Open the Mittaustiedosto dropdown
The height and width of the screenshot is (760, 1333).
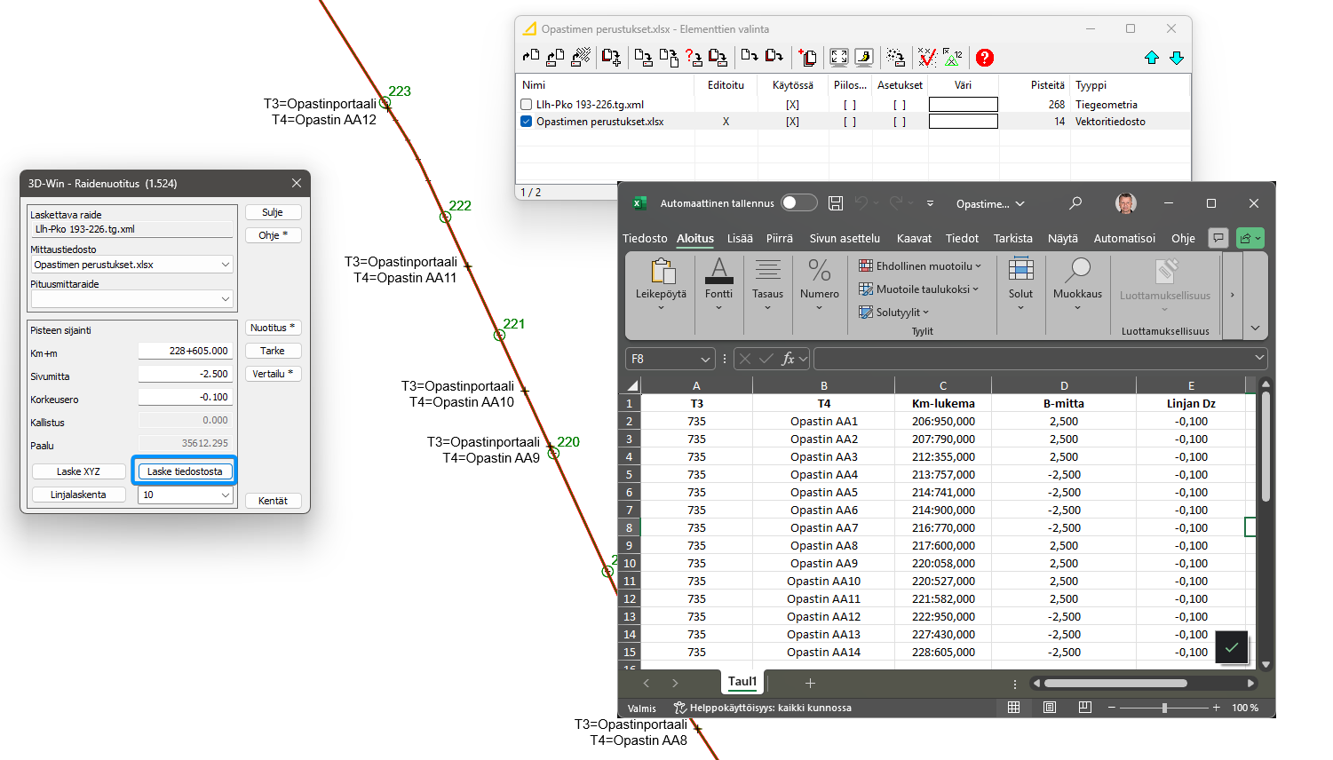coord(225,265)
